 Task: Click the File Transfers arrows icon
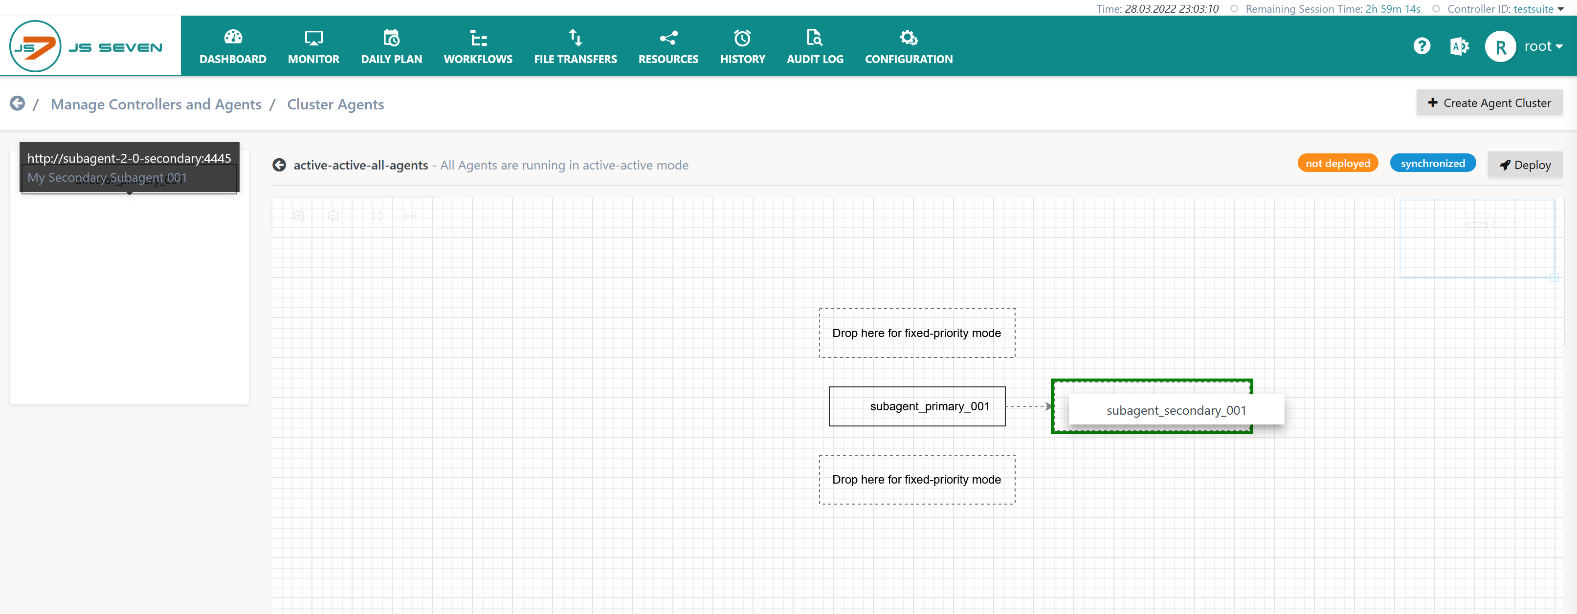point(575,37)
